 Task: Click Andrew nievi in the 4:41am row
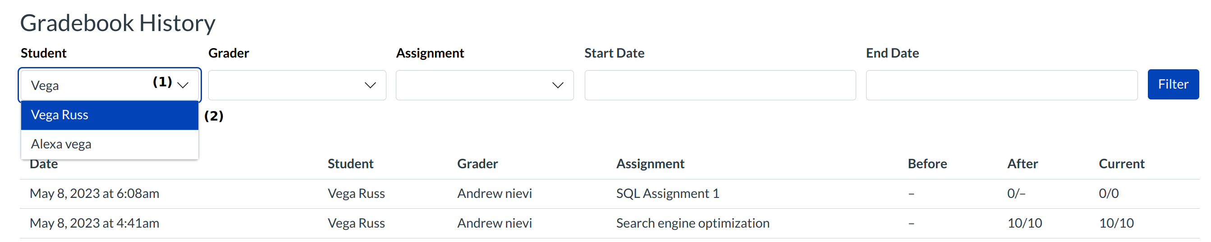[495, 223]
